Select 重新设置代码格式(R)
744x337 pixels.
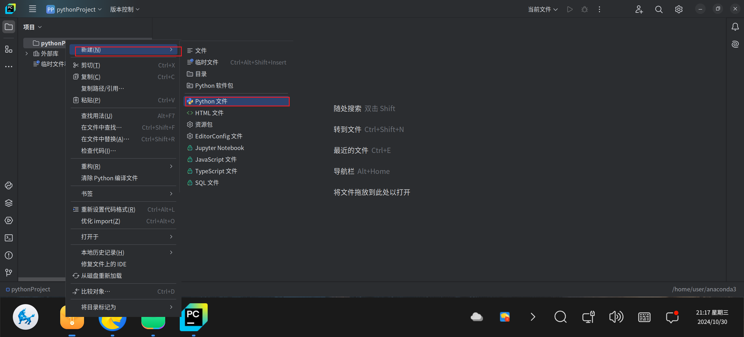[x=123, y=209]
